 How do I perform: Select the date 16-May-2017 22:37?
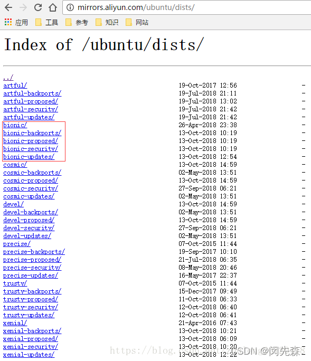click(208, 275)
